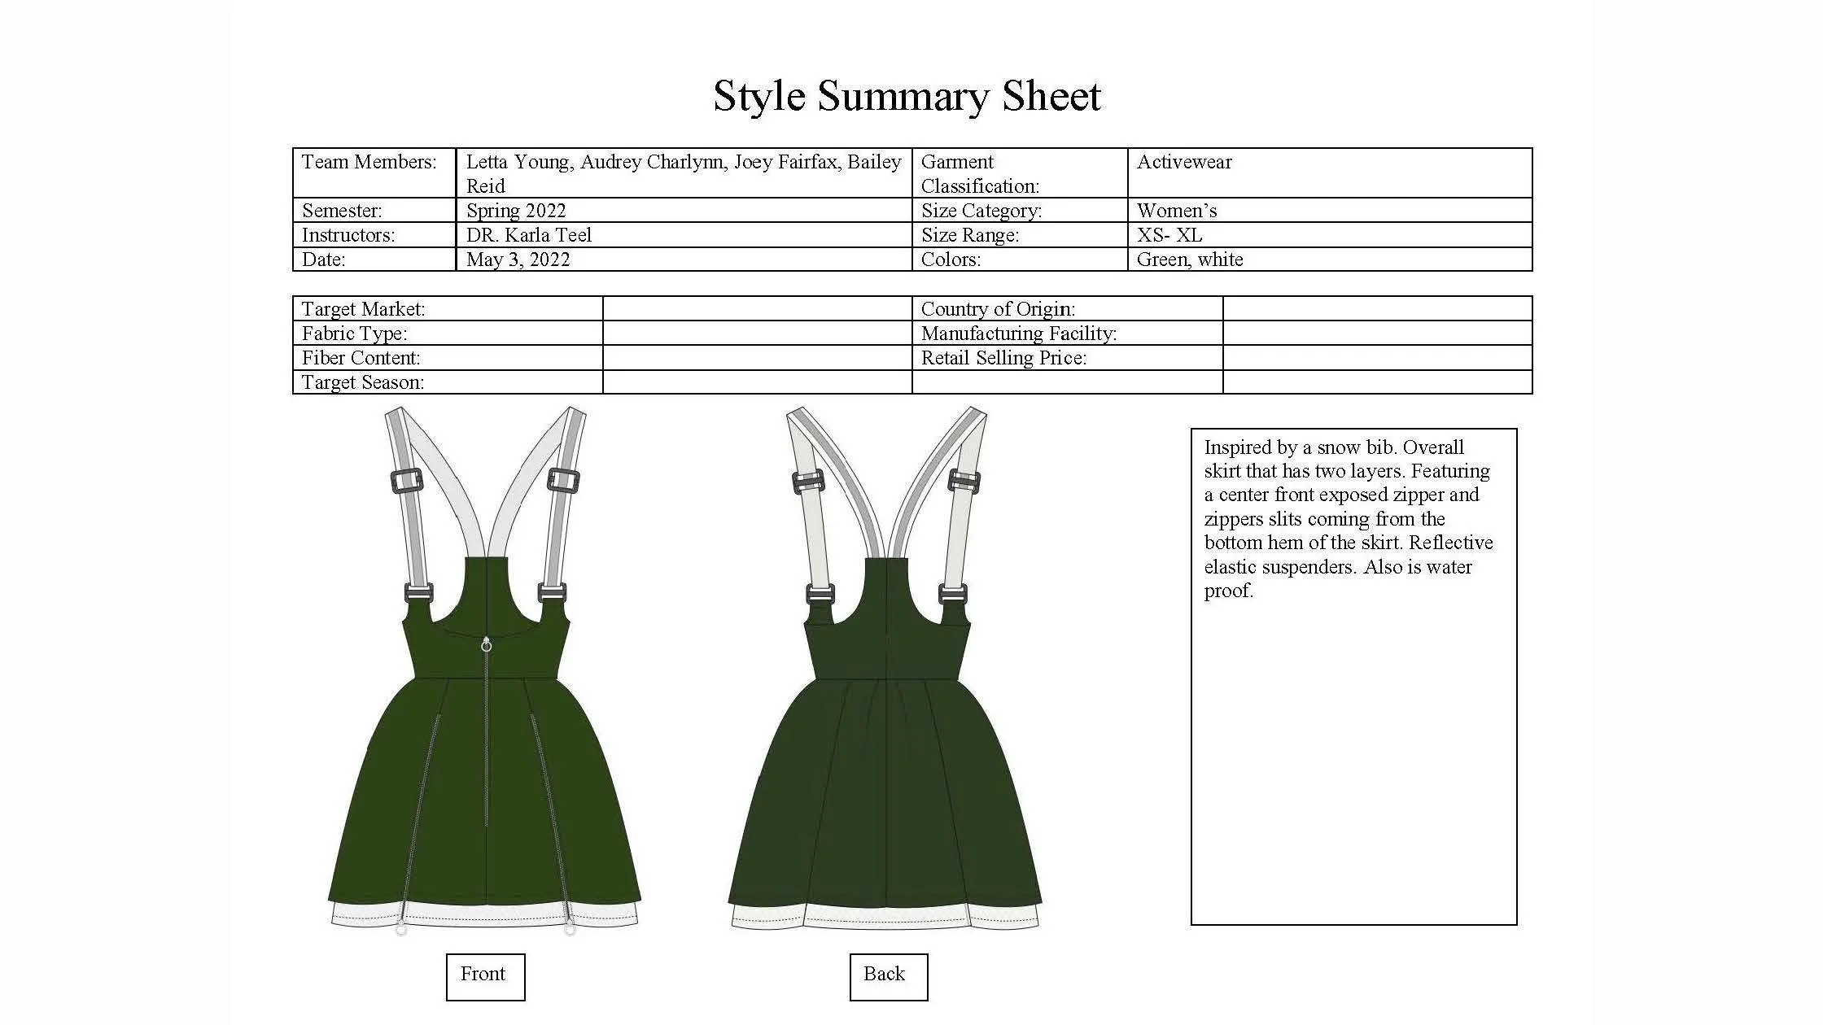1823x1025 pixels.
Task: Select the Back label box
Action: 888,976
